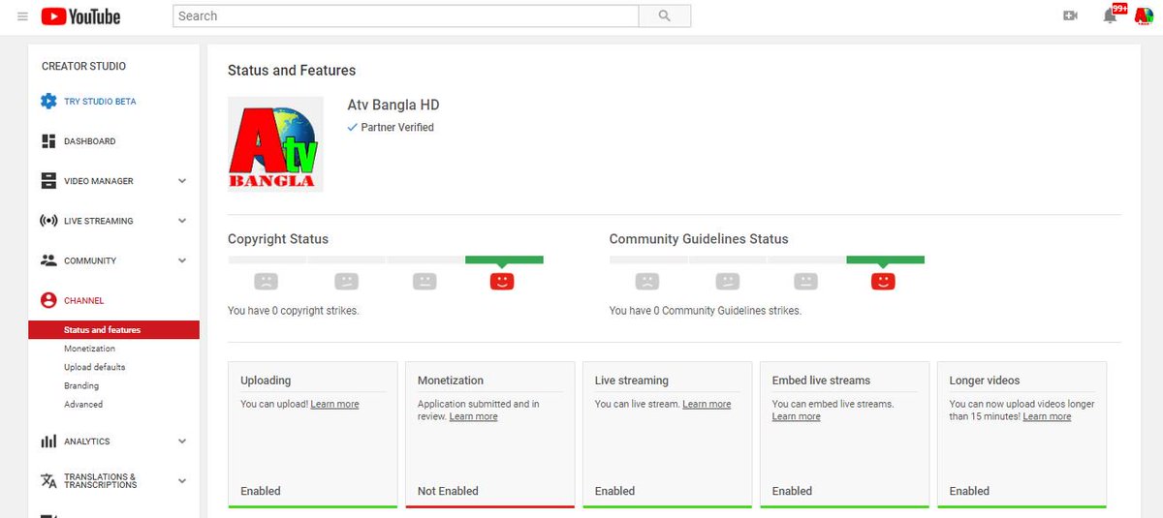The width and height of the screenshot is (1163, 518).
Task: Open the Monetization sidebar item
Action: click(89, 349)
